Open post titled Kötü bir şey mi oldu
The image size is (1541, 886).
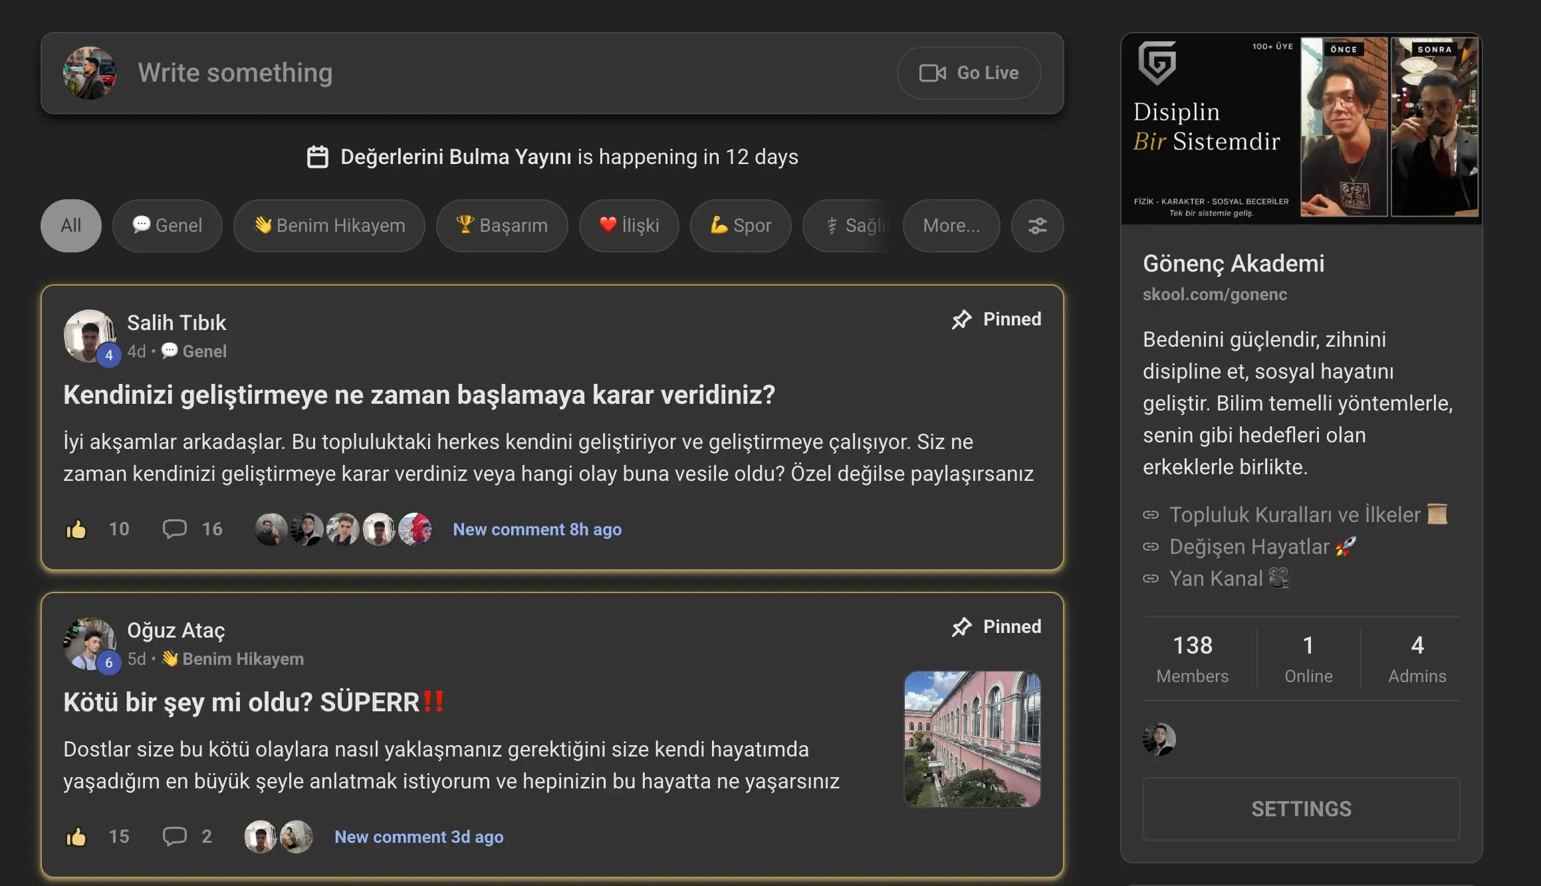(x=253, y=703)
